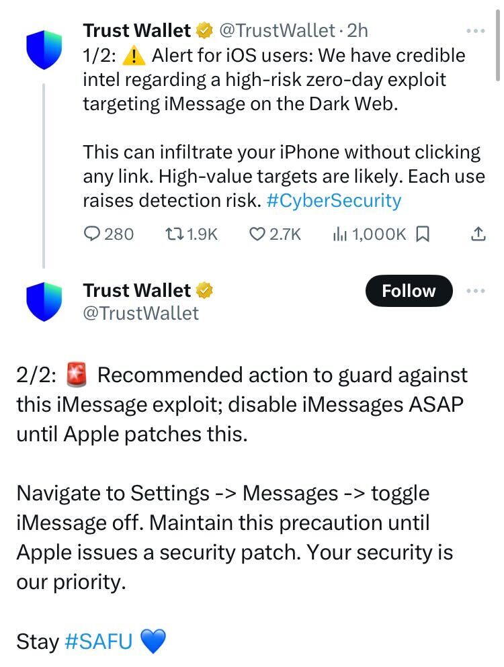Follow the Trust Wallet account

(x=409, y=291)
